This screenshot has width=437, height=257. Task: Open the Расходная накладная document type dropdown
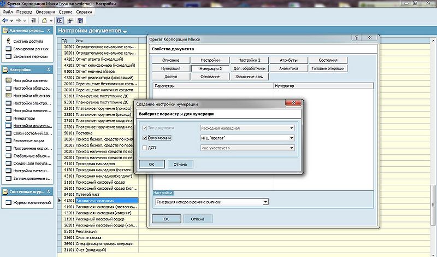pos(292,128)
